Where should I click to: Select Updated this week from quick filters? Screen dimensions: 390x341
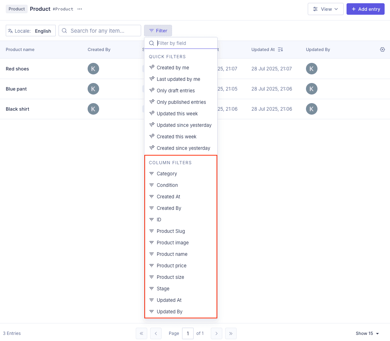[177, 114]
